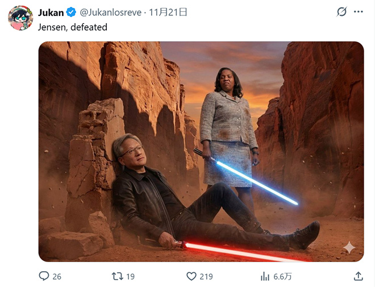Click the retweet arrows icon

[x=118, y=276]
